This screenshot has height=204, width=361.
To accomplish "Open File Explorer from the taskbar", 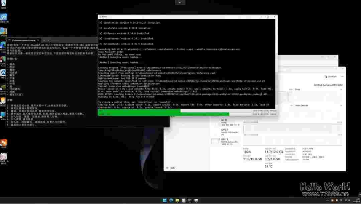I will [177, 200].
